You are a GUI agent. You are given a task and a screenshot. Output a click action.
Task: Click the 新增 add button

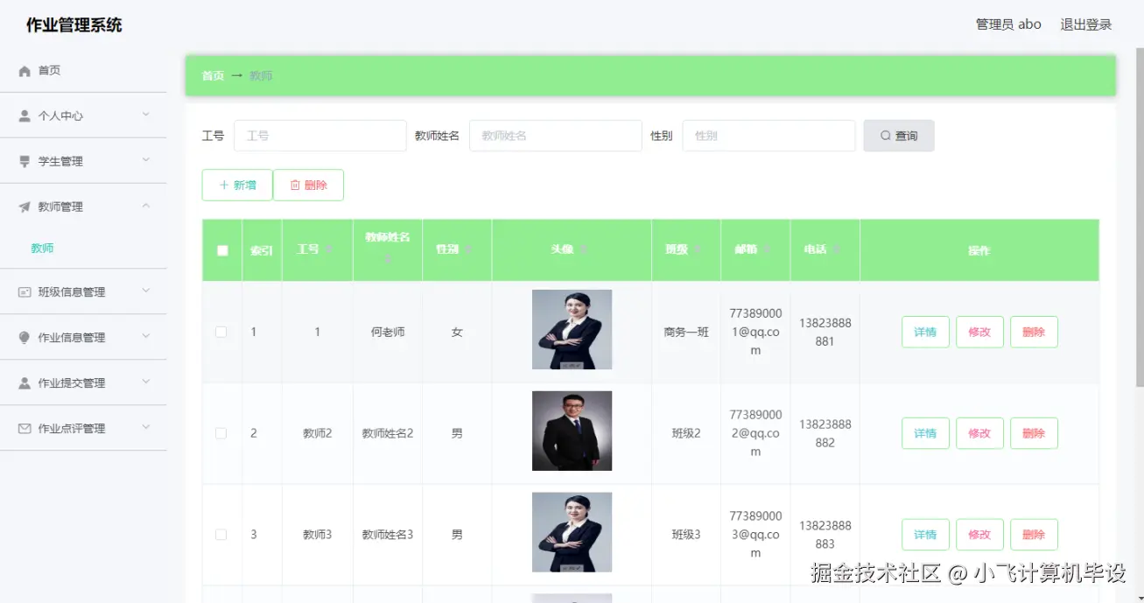[237, 186]
